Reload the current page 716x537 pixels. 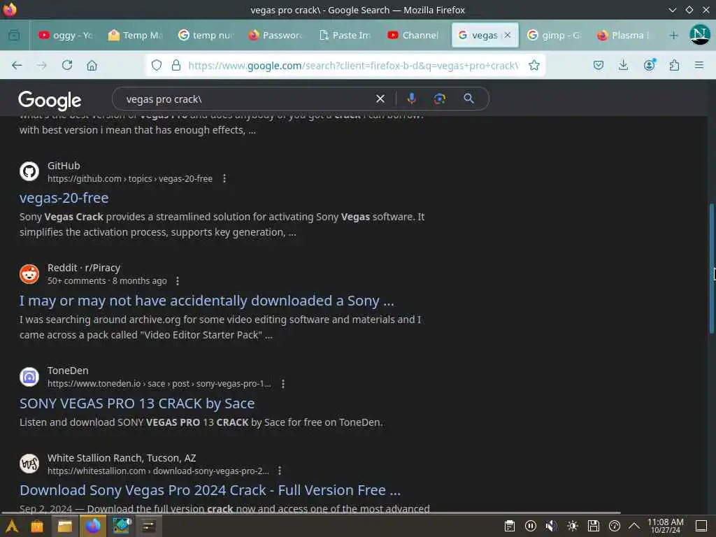coord(67,65)
